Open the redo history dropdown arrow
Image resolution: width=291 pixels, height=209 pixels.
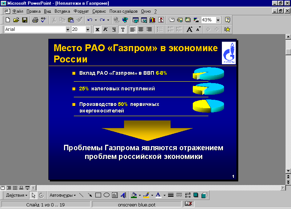coord(108,20)
